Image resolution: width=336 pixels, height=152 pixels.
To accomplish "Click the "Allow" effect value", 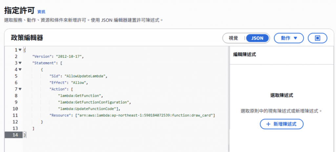I will pyautogui.click(x=78, y=83).
